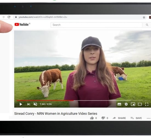151x138 pixels.
Task: Click SAVE to add to playlist
Action: tap(136, 118)
